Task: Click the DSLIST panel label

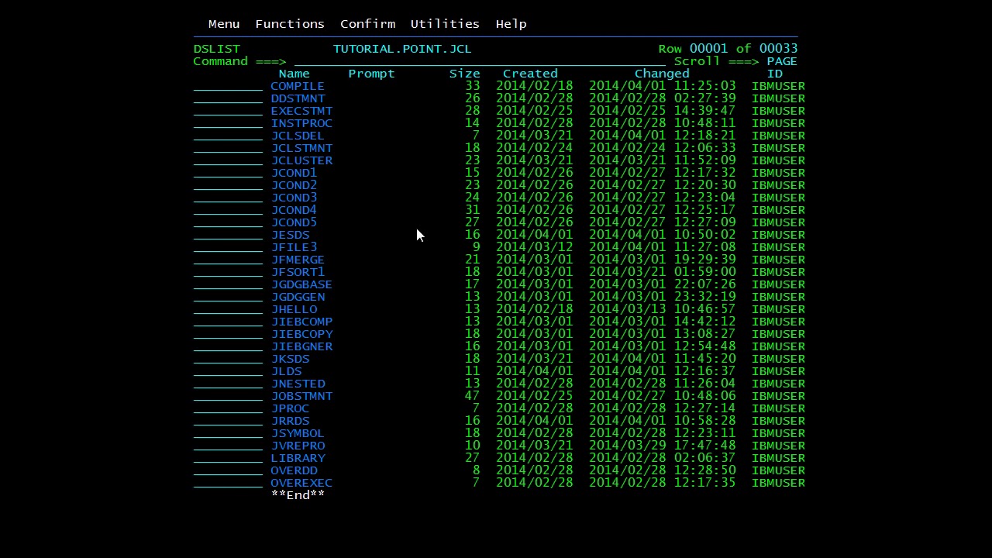Action: [216, 49]
